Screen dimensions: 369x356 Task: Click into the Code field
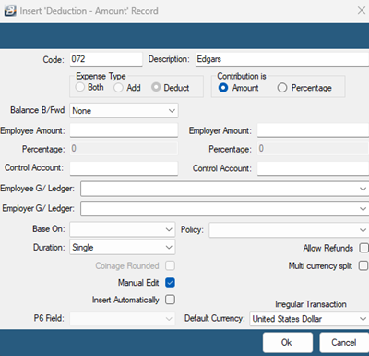[x=106, y=59]
